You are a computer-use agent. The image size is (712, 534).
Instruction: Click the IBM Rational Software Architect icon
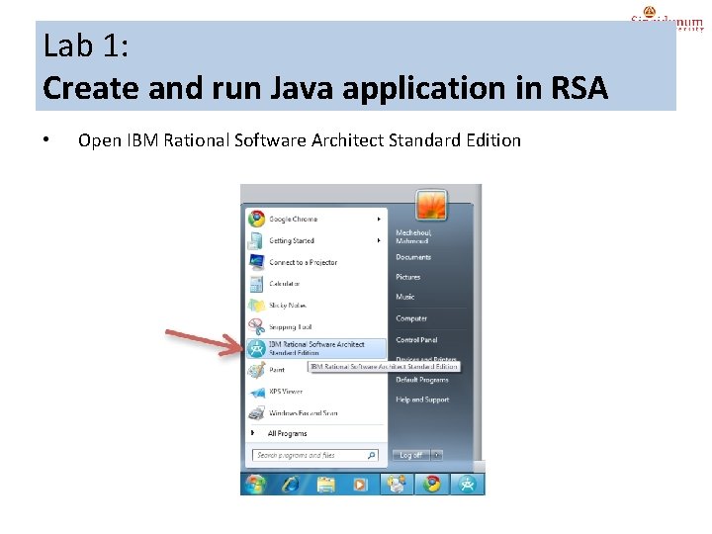[x=256, y=348]
